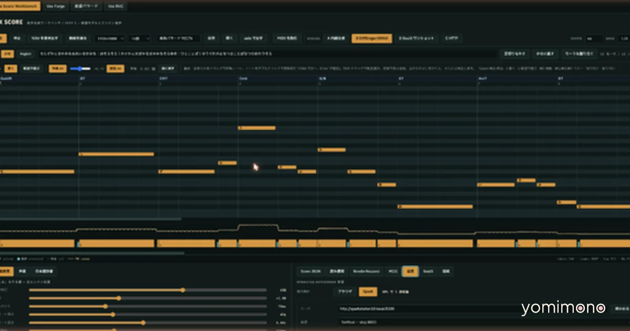Click the piano roll horizontal scrollbar
630x331 pixels.
[x=90, y=219]
